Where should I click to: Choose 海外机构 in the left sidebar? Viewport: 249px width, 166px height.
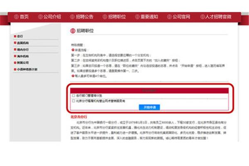coord(21,56)
